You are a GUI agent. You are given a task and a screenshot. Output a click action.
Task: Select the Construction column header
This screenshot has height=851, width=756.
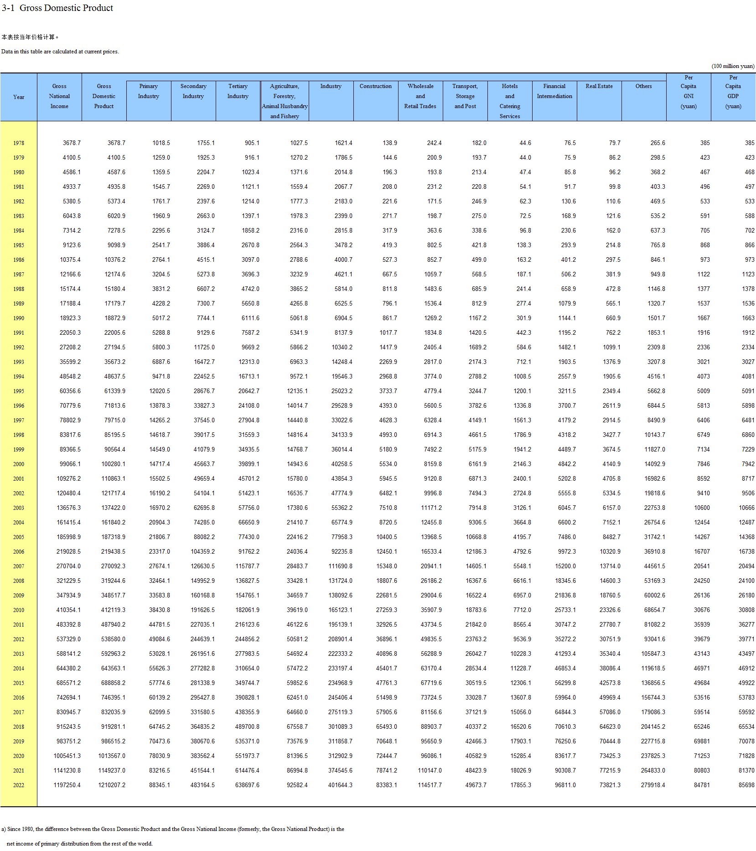click(x=375, y=86)
